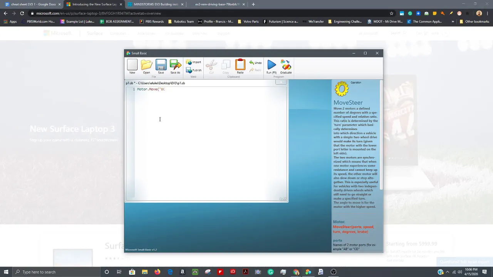This screenshot has width=493, height=277.
Task: Click the Graduate toolbar icon
Action: point(286,67)
